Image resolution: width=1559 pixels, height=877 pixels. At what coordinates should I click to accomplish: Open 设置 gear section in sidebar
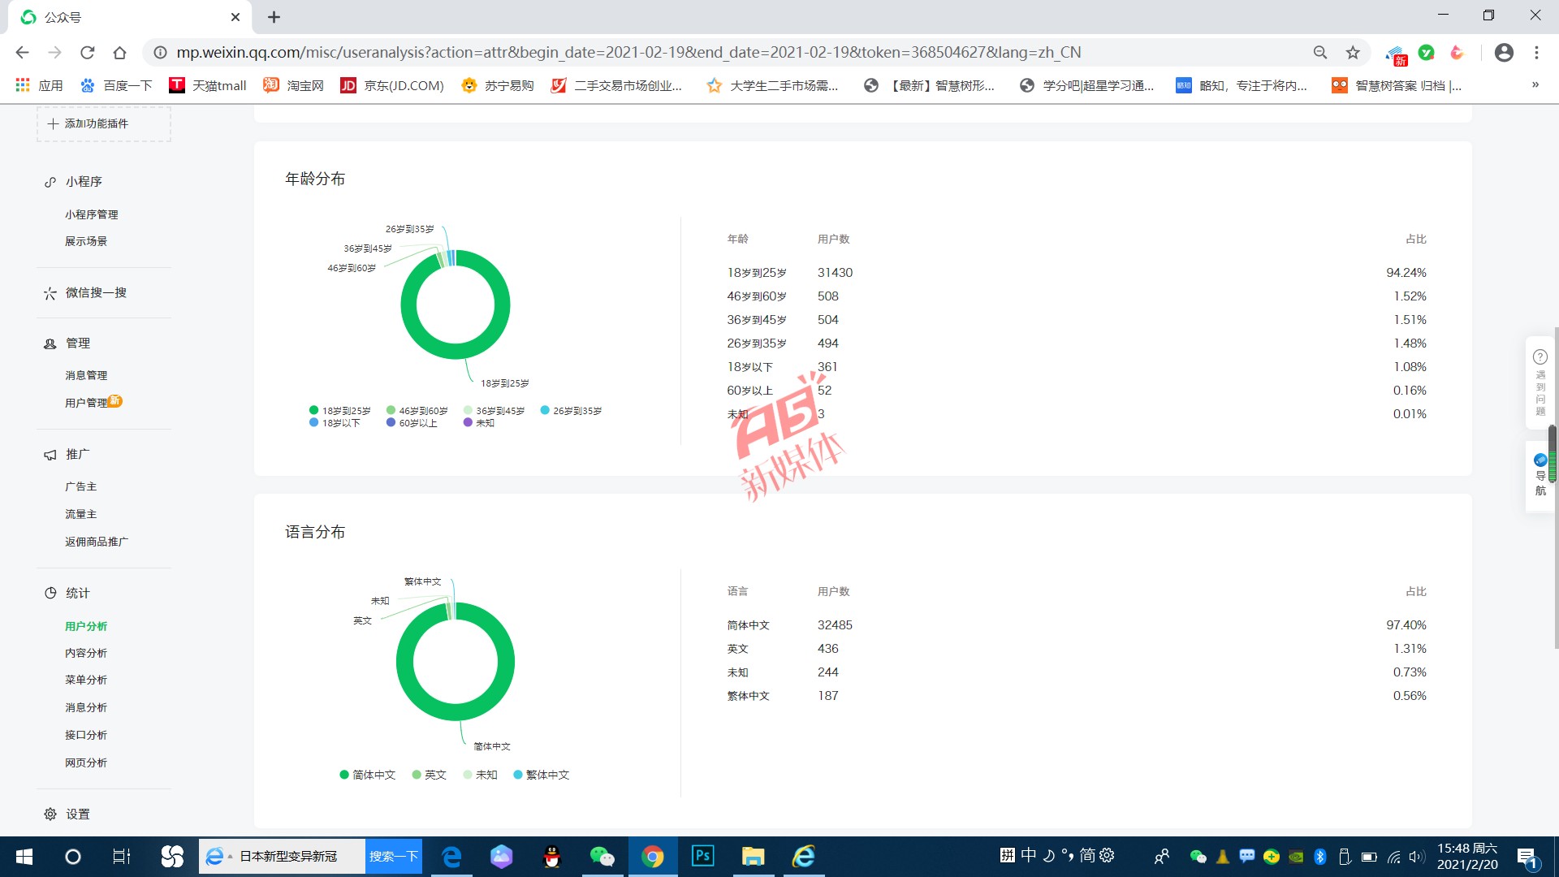pyautogui.click(x=67, y=814)
